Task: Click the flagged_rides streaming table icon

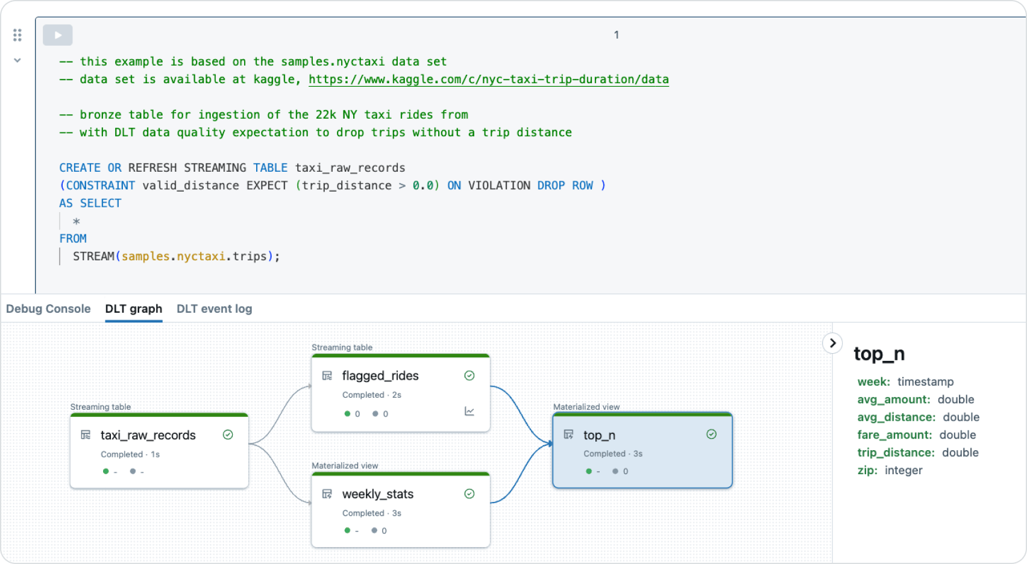Action: [x=327, y=375]
